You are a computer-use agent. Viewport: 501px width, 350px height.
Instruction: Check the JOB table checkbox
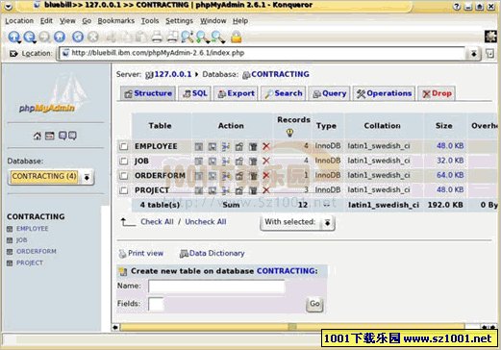tap(124, 161)
